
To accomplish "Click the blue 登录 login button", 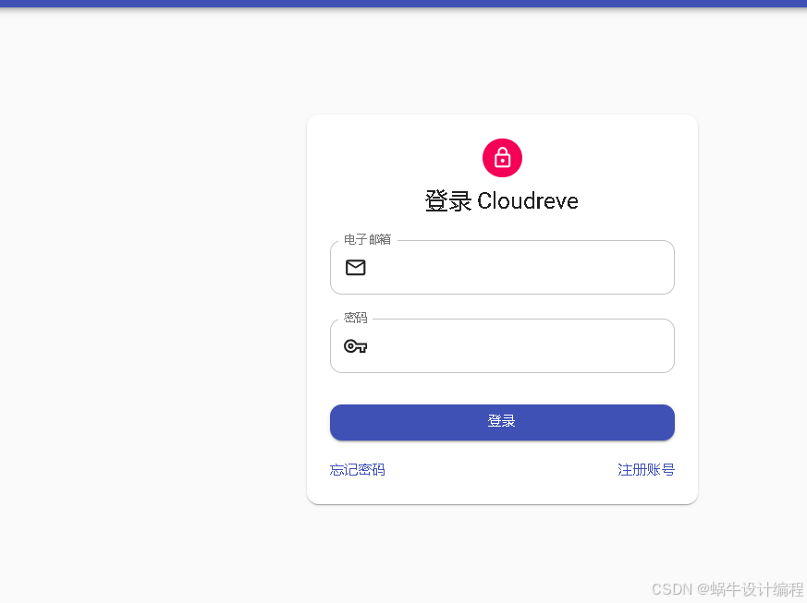I will click(x=502, y=422).
